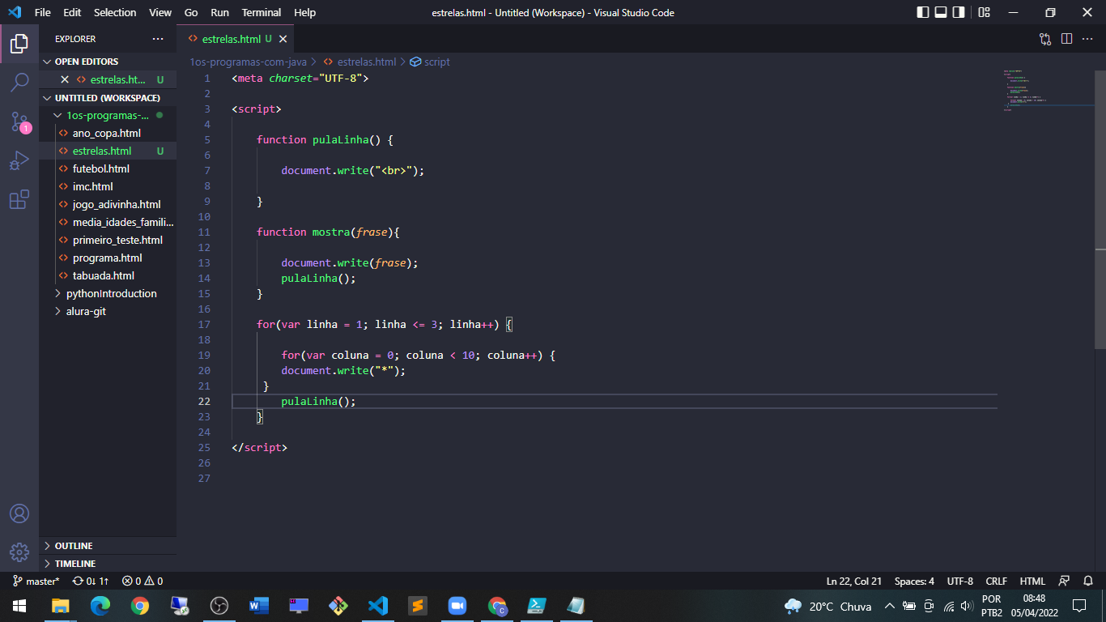Image resolution: width=1106 pixels, height=622 pixels.
Task: Change language mode via HTML status item
Action: coord(1032,581)
